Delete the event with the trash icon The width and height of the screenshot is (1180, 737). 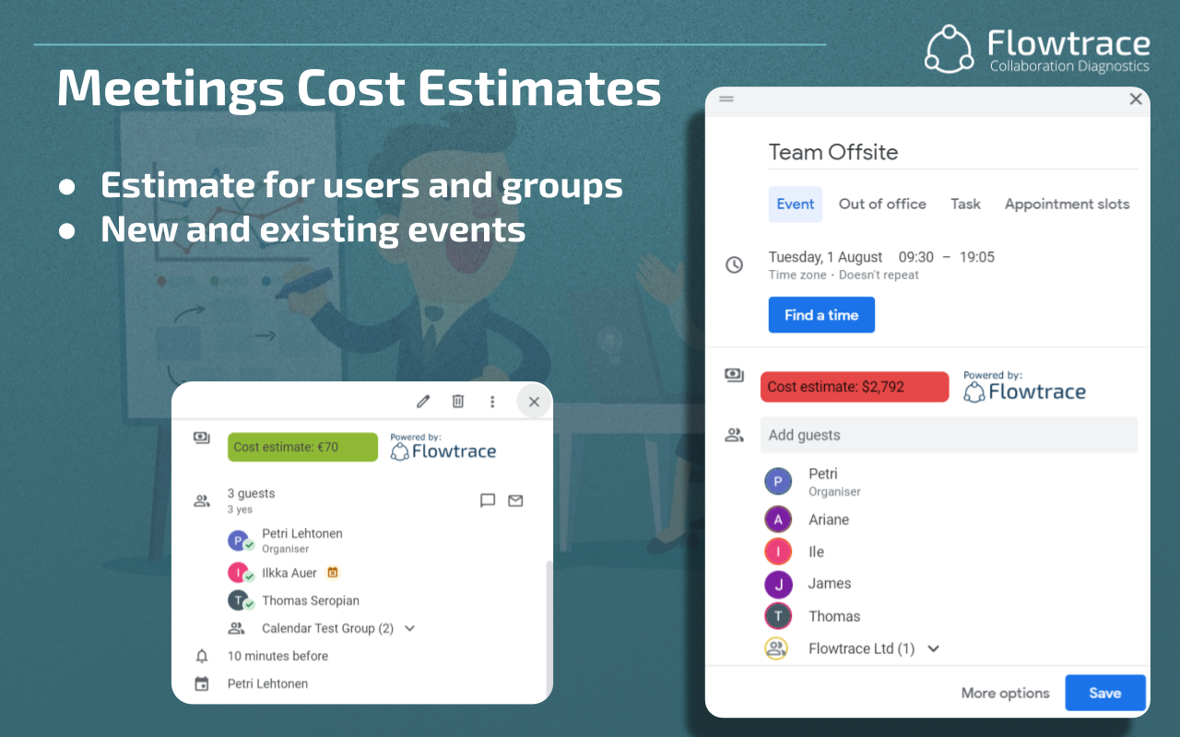pyautogui.click(x=458, y=401)
